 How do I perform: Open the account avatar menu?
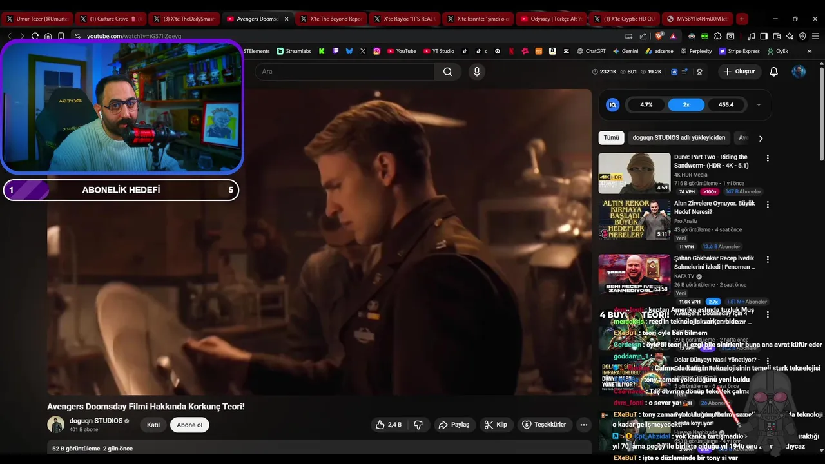[799, 72]
